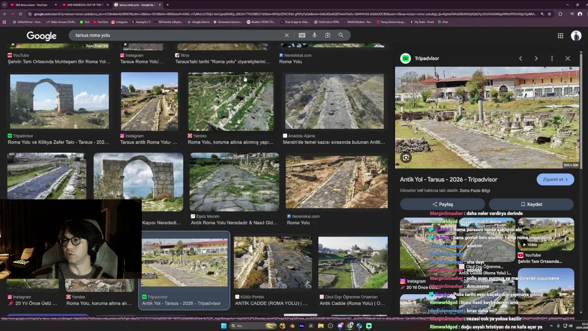Screen dimensions: 588x331
Task: Open the Daha Fazla Bilgi link
Action: [475, 190]
